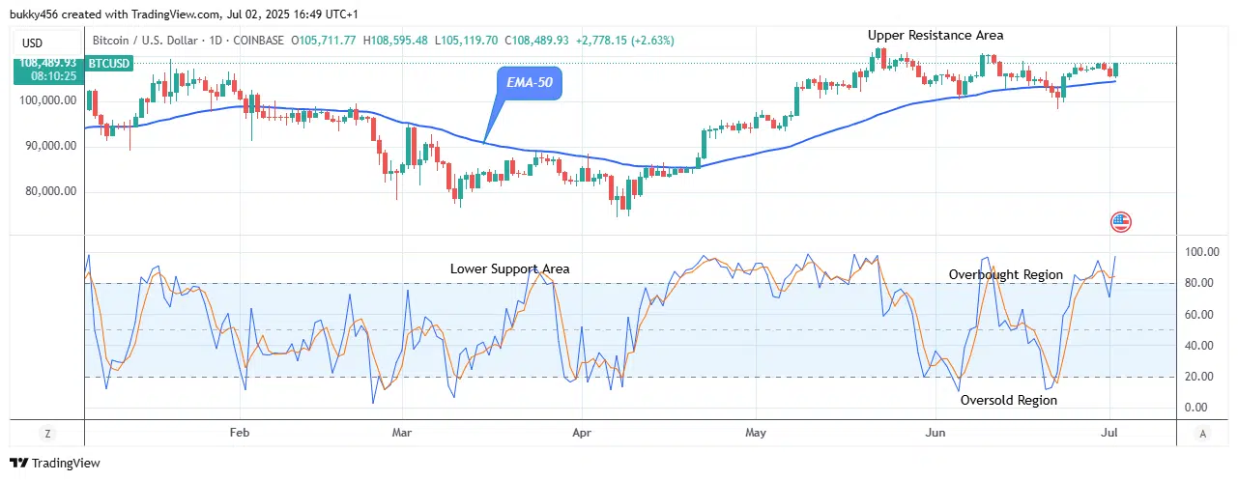Screen dimensions: 1238x480
Task: Click the Apr marker on time axis
Action: point(580,433)
